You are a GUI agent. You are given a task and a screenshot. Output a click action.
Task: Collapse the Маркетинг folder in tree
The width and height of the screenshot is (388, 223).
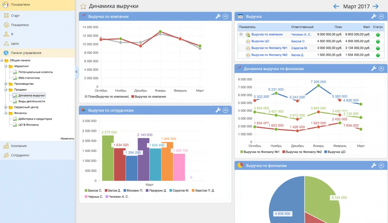pos(6,66)
